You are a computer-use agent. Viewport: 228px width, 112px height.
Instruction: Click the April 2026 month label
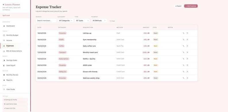pyautogui.click(x=6, y=15)
